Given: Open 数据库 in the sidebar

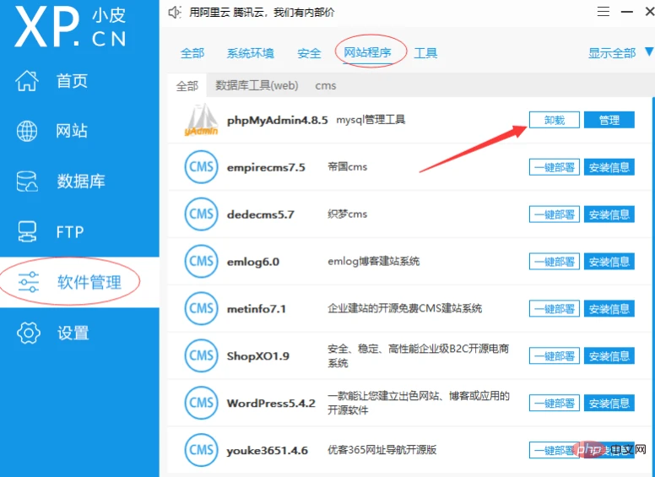Looking at the screenshot, I should pyautogui.click(x=79, y=182).
